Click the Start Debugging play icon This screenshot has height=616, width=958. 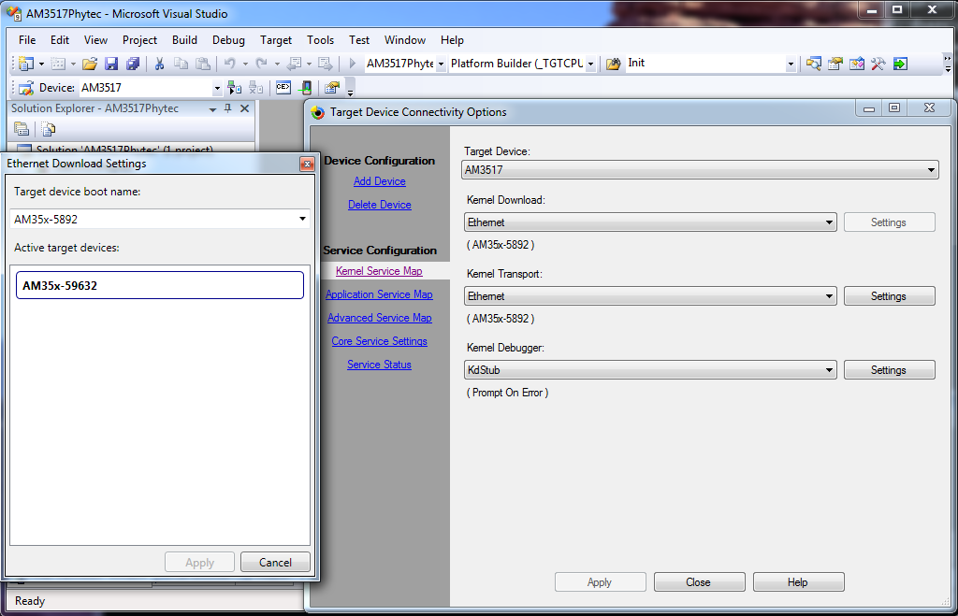352,64
